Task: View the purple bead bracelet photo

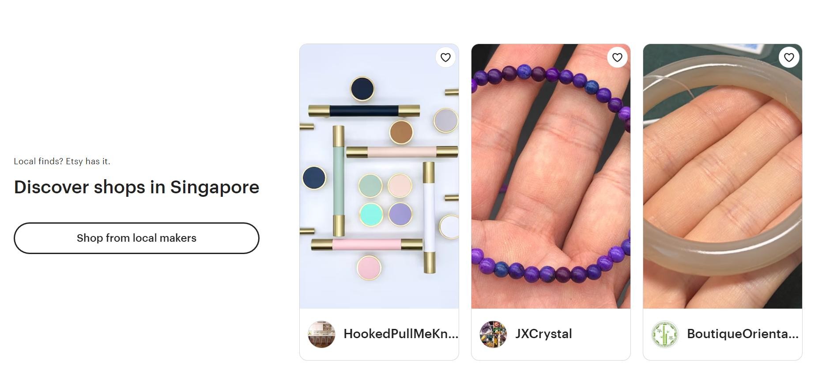Action: (x=551, y=176)
